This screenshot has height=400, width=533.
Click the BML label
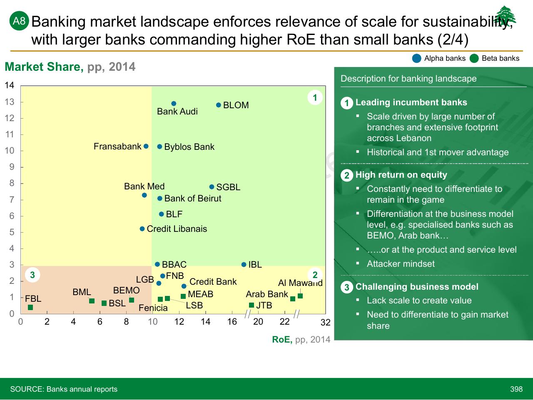coord(82,292)
